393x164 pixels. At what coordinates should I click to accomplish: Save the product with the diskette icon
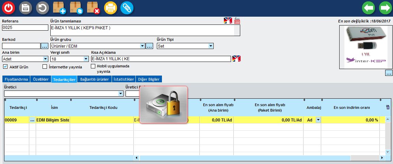click(x=25, y=8)
